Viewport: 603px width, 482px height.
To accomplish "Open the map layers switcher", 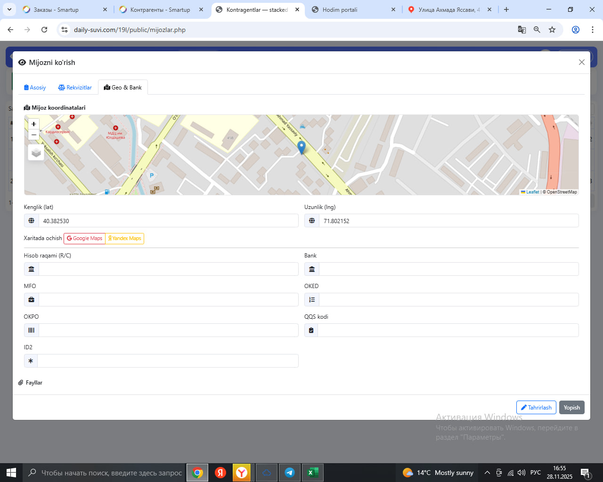I will (36, 153).
